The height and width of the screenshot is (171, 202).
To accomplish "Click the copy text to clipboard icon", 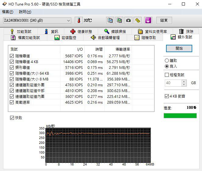I will coord(110,20).
